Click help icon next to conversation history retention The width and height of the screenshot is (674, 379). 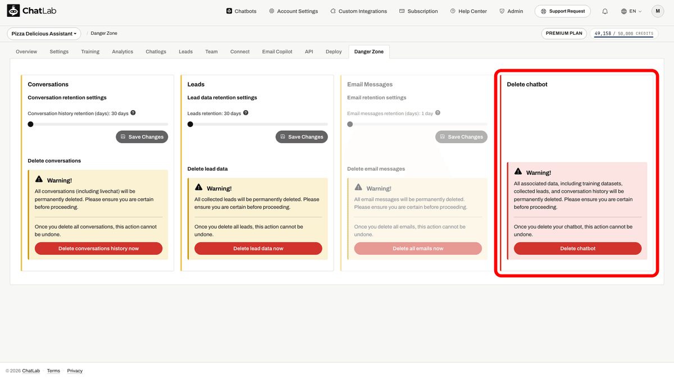pos(133,113)
